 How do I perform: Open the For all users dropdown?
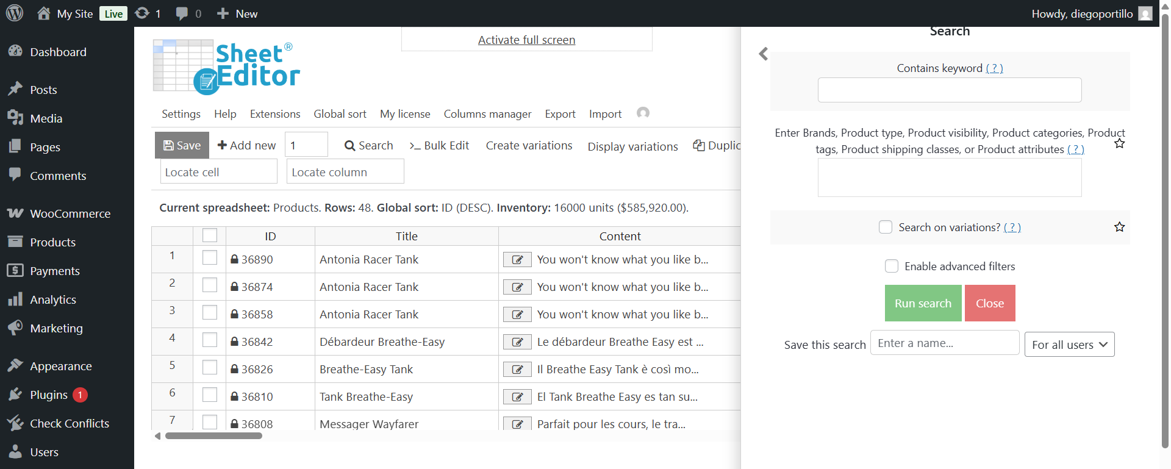(x=1069, y=345)
